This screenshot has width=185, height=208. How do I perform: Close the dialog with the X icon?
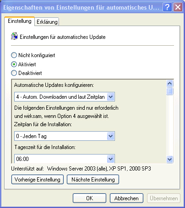pos(178,7)
